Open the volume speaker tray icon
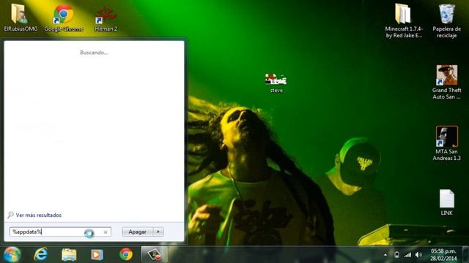 pos(418,255)
